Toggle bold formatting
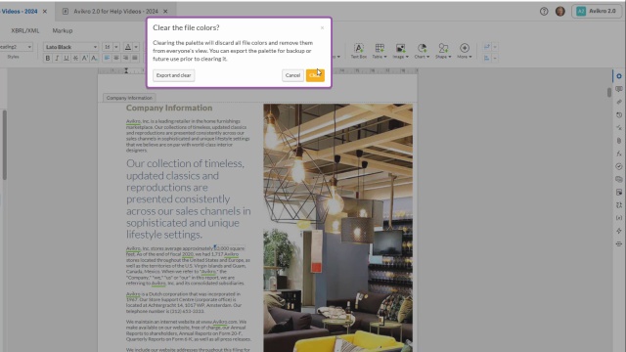This screenshot has width=626, height=352. pyautogui.click(x=48, y=59)
